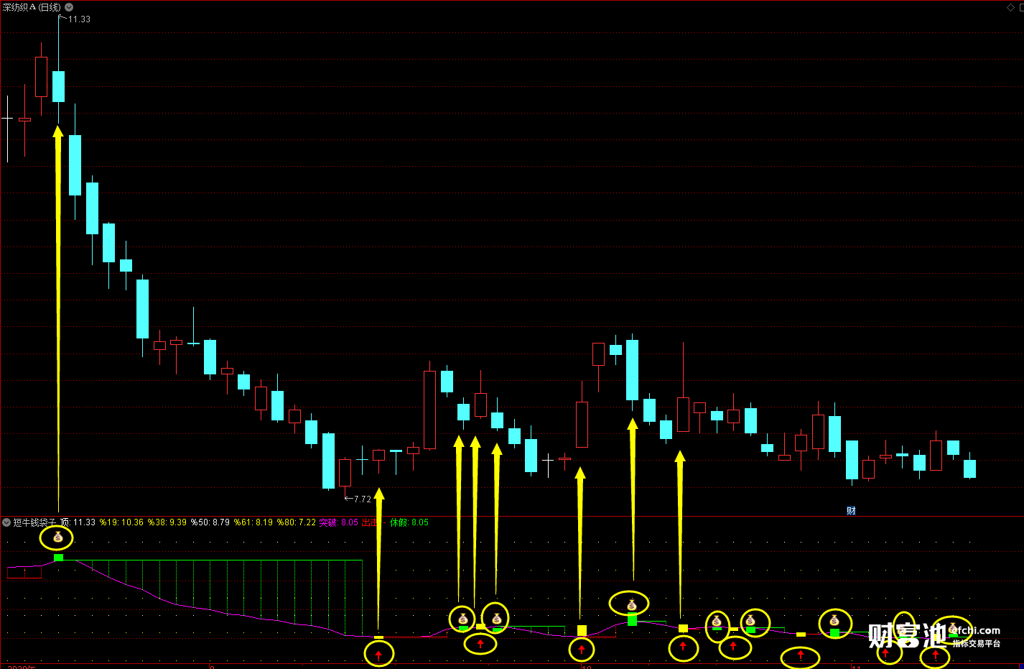Click the 财 marker icon above the indicator panel

click(851, 511)
